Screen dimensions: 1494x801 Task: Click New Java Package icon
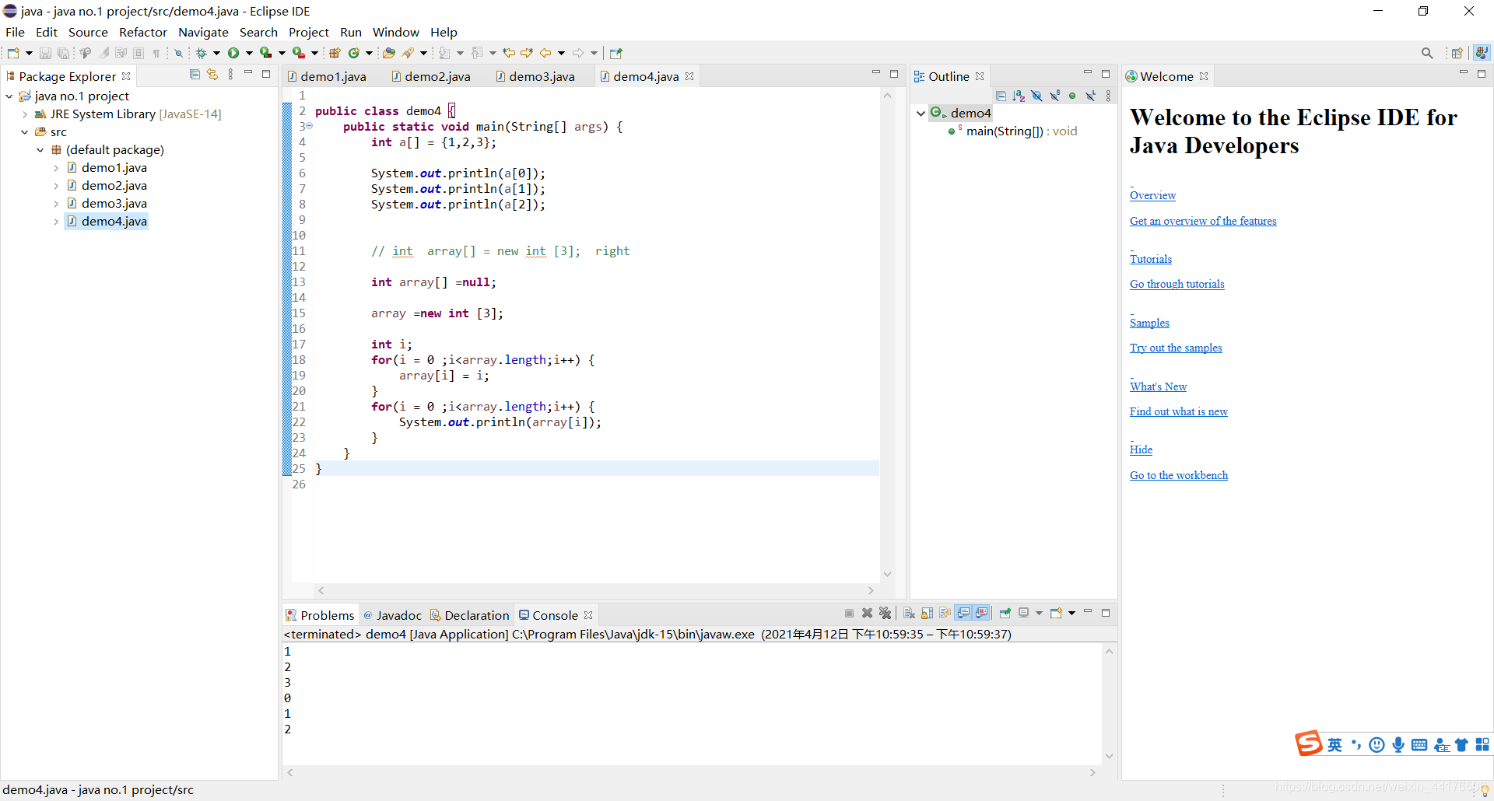pyautogui.click(x=335, y=53)
